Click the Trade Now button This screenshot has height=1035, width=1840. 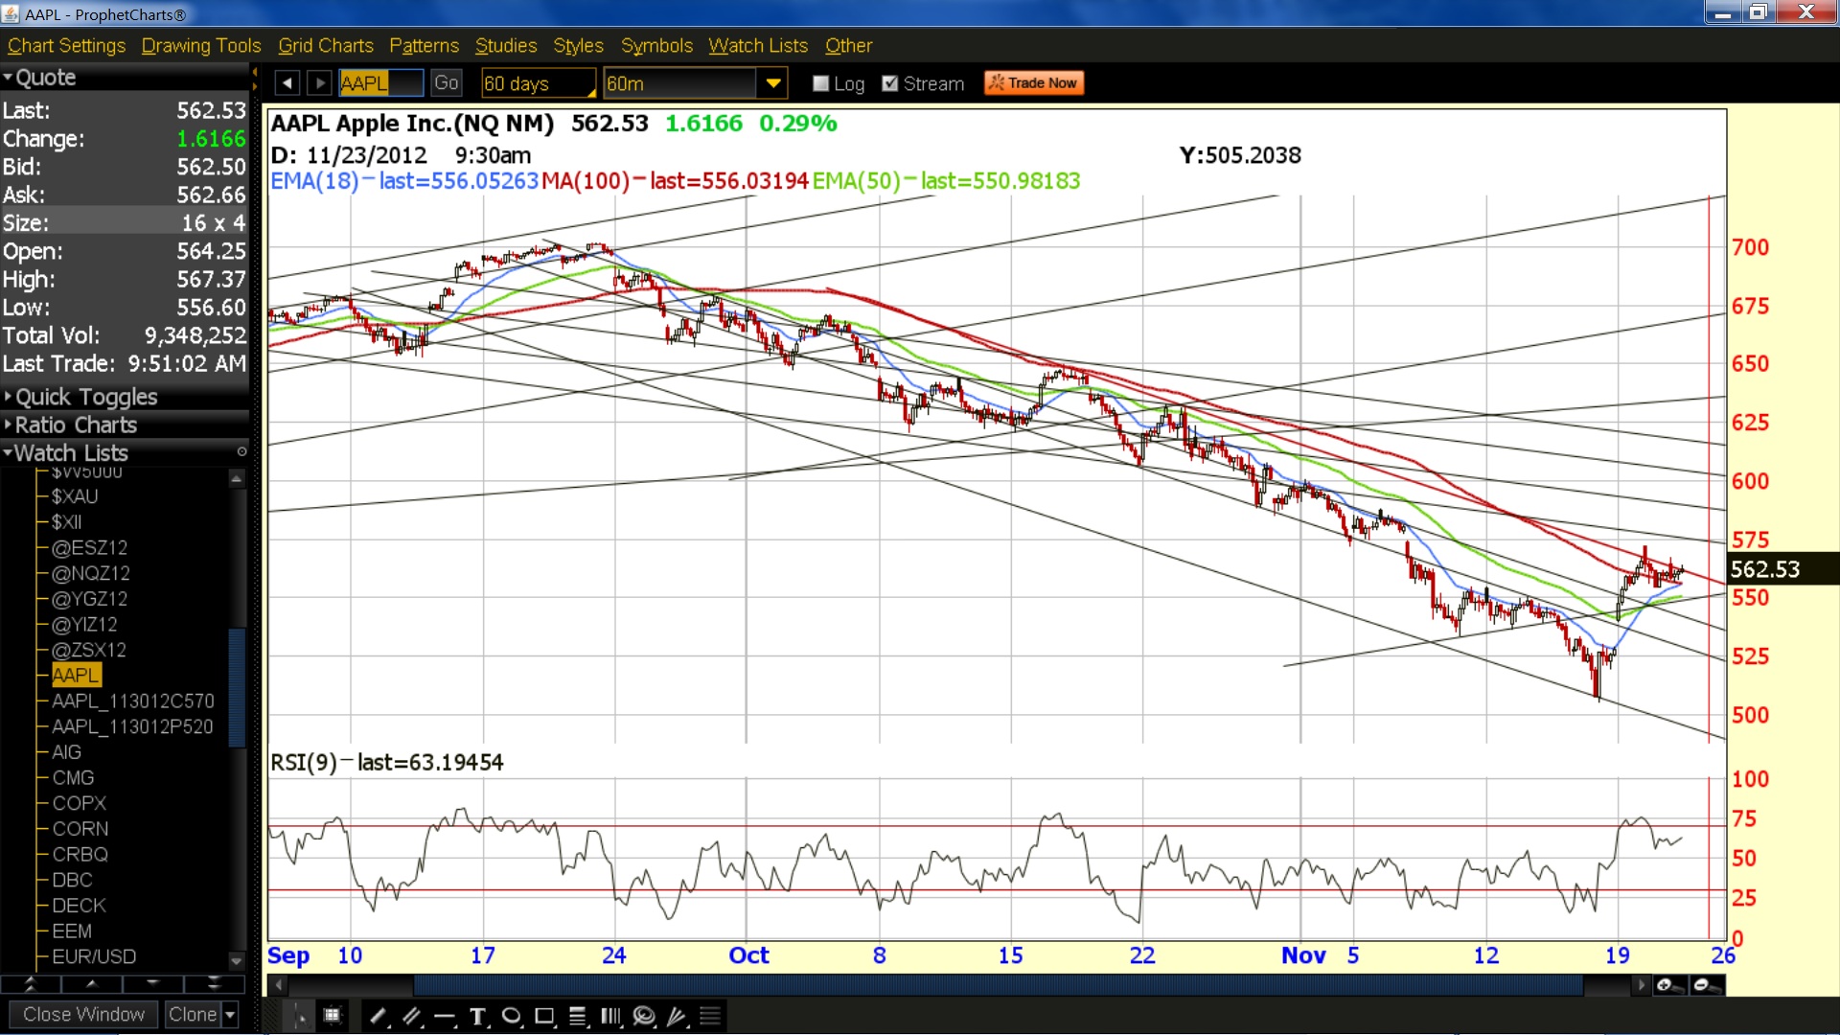[x=1034, y=83]
